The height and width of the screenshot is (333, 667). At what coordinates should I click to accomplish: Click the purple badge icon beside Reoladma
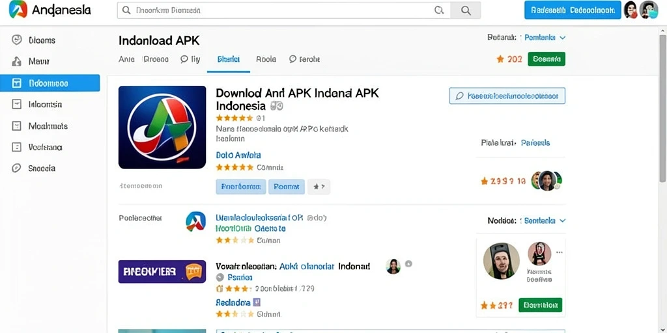tap(257, 302)
